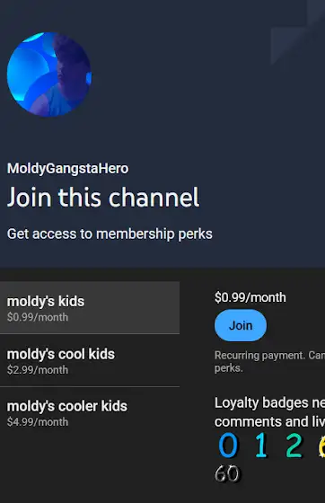Click the "Join this channel" heading

click(103, 197)
